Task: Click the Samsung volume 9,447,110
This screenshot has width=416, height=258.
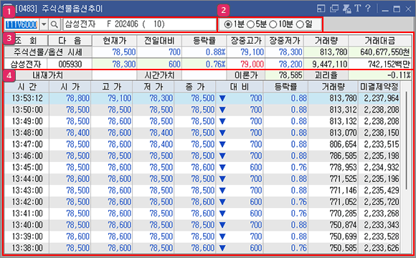Action: coord(326,64)
